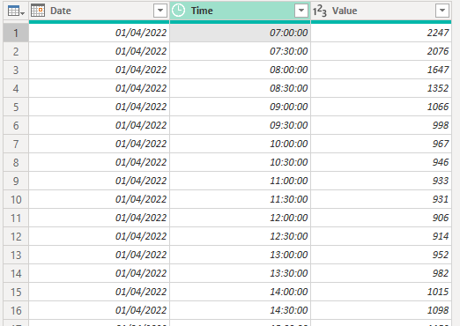
Task: Click the date cell in row 1
Action: click(x=100, y=33)
